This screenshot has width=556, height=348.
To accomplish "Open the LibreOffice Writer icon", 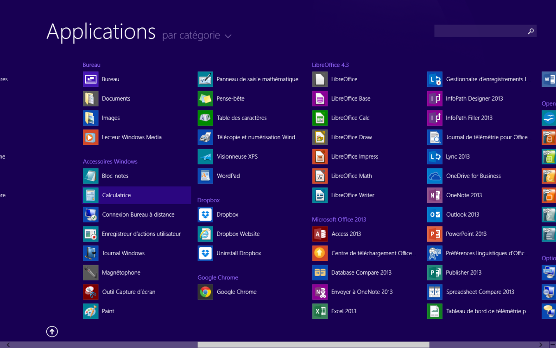I will (320, 195).
